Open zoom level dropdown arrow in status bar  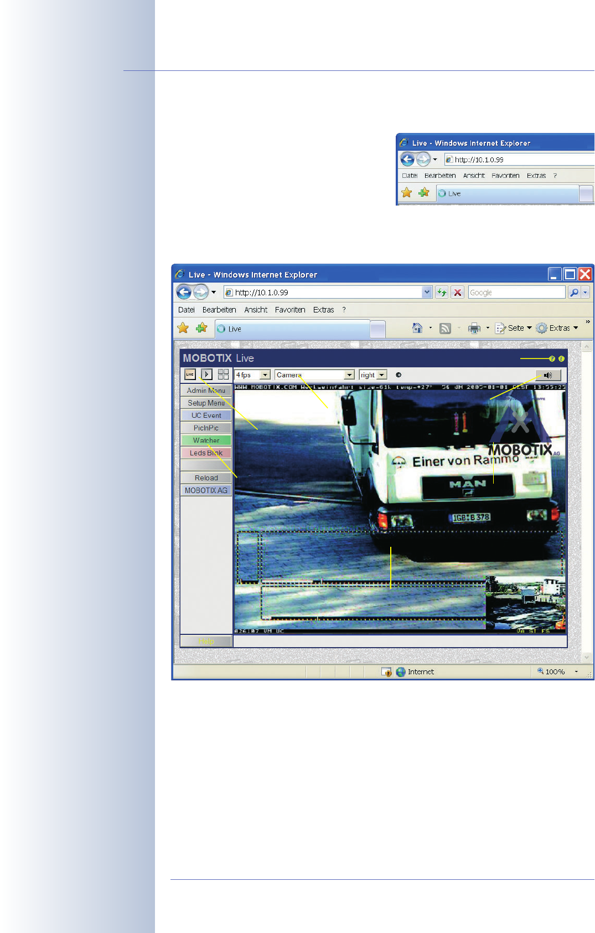[576, 671]
